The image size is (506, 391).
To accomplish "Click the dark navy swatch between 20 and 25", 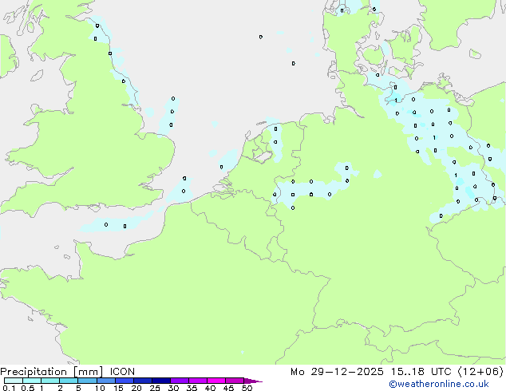I will coord(145,381).
